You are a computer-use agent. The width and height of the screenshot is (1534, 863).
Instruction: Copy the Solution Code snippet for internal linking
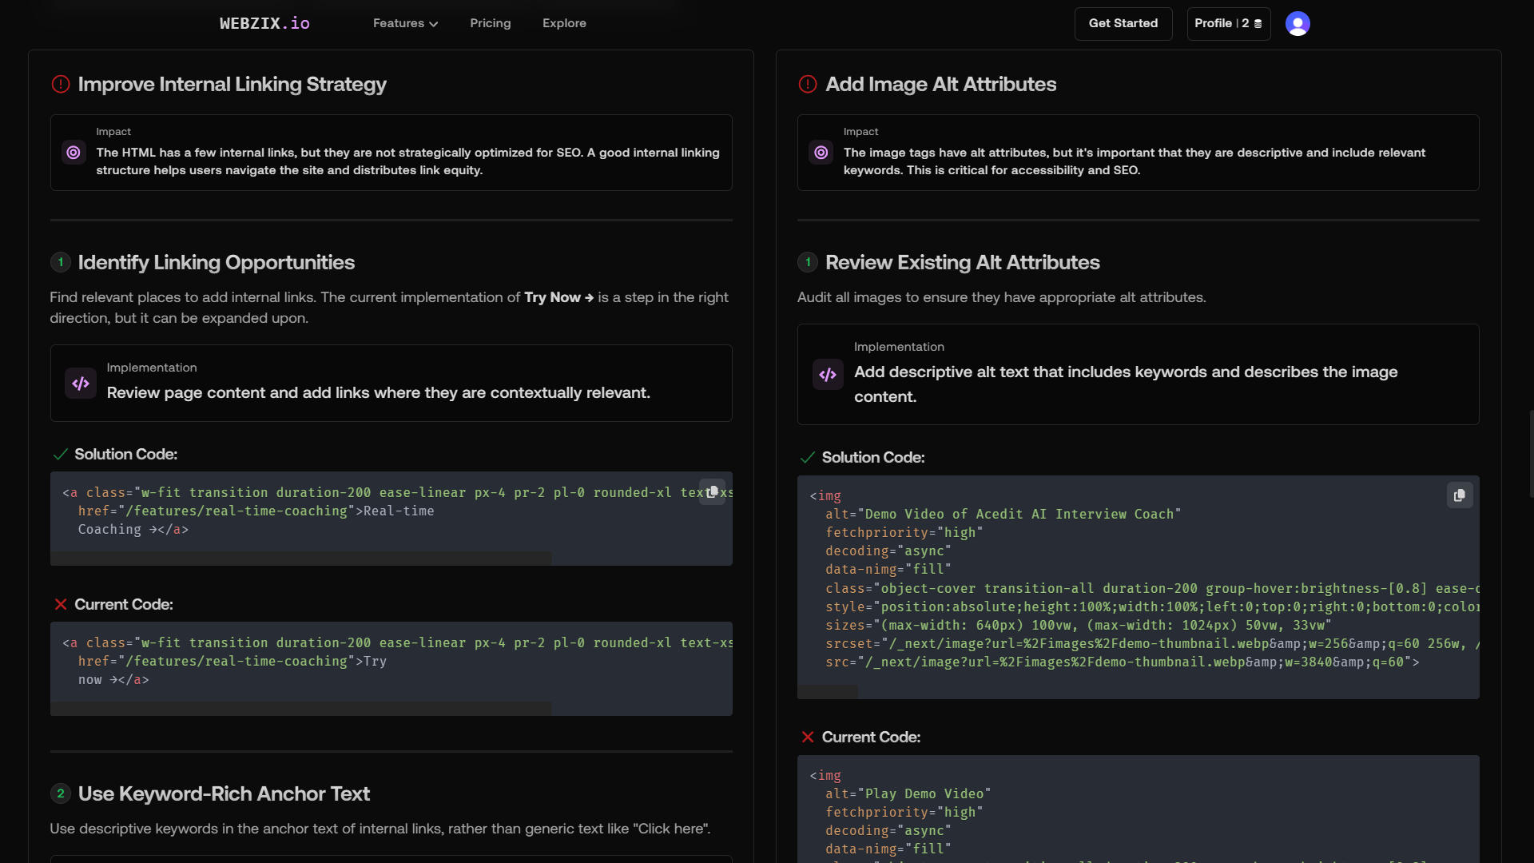(712, 491)
